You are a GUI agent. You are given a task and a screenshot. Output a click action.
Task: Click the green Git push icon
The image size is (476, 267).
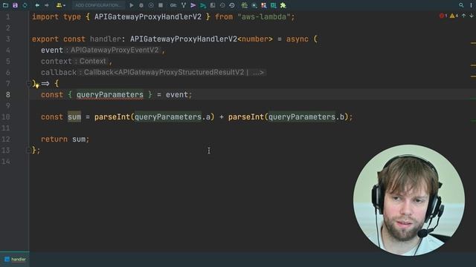(x=203, y=5)
